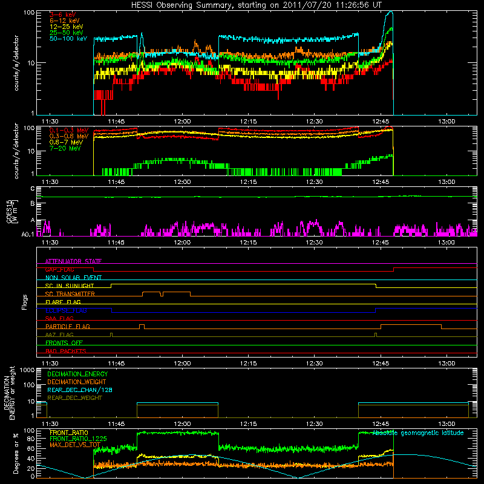
Task: Pick the 7-20 MeV legend label
Action: click(65, 148)
